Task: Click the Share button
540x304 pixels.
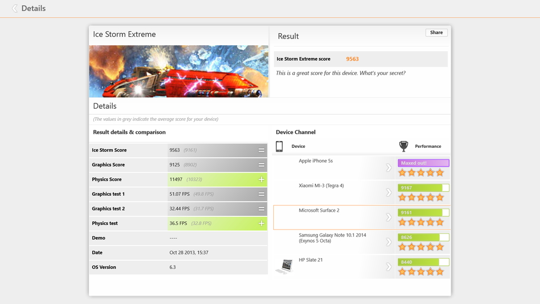Action: coord(436,33)
